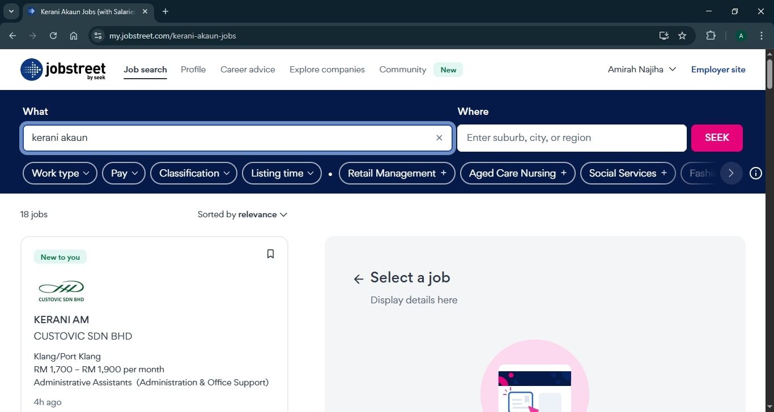Image resolution: width=774 pixels, height=412 pixels.
Task: Click the right arrow to see more filters
Action: [732, 173]
